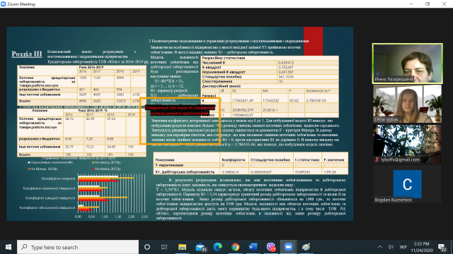The image size is (453, 254).
Task: Open the Mail app with 35 unread
Action: pyautogui.click(x=200, y=247)
